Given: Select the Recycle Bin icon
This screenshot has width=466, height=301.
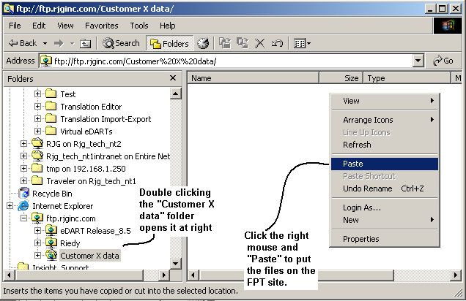Looking at the screenshot, I should coord(23,193).
